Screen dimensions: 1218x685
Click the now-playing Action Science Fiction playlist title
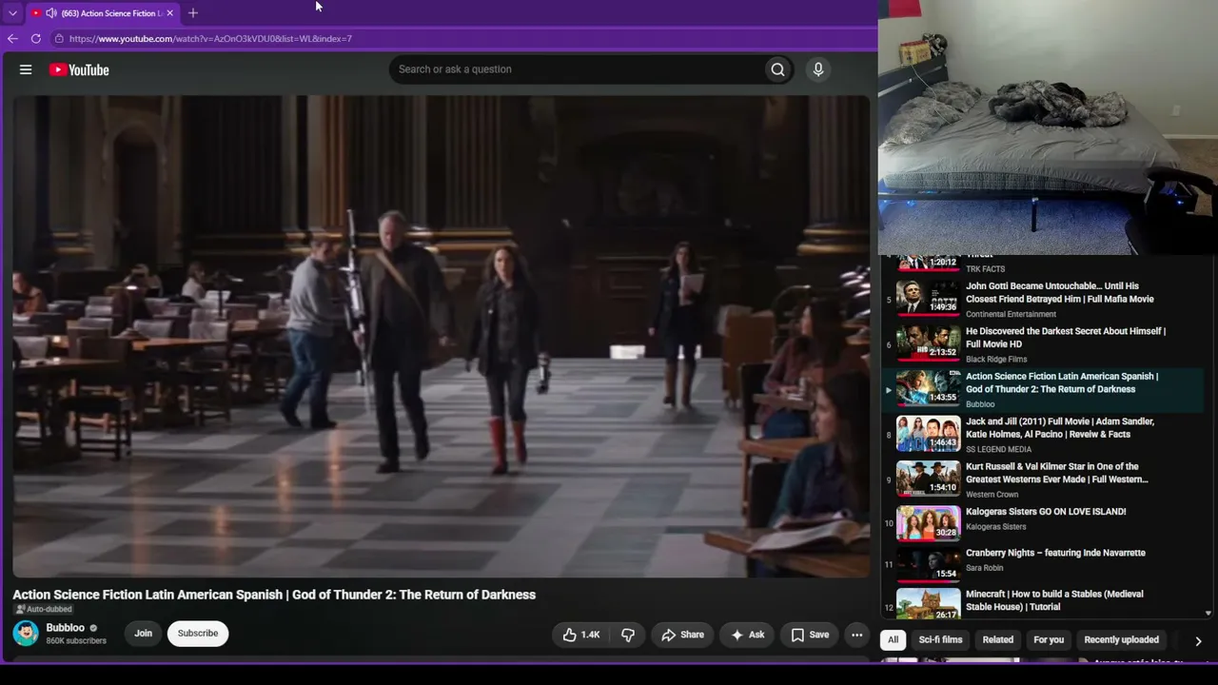(1062, 382)
